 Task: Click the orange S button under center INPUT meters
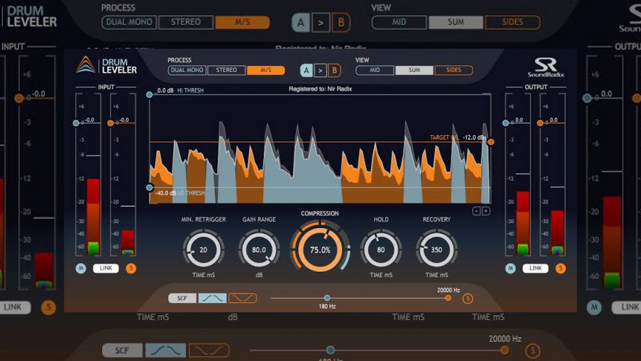click(x=131, y=268)
